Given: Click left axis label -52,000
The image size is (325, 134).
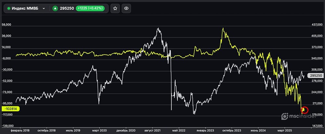Looking at the screenshot, I should 7,81.
